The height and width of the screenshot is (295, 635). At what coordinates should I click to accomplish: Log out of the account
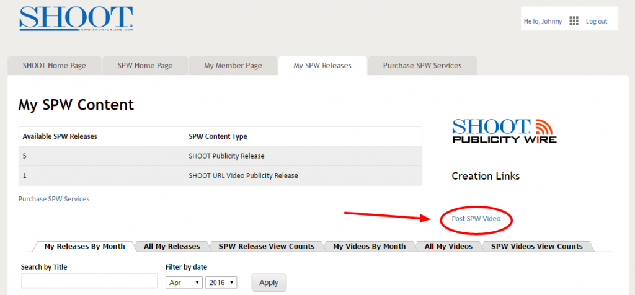click(597, 22)
